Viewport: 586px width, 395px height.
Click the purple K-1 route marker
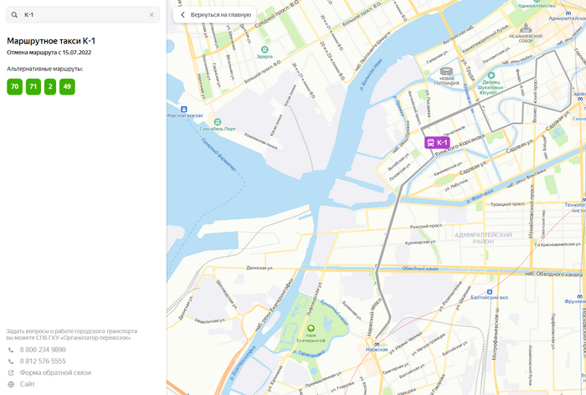click(437, 143)
